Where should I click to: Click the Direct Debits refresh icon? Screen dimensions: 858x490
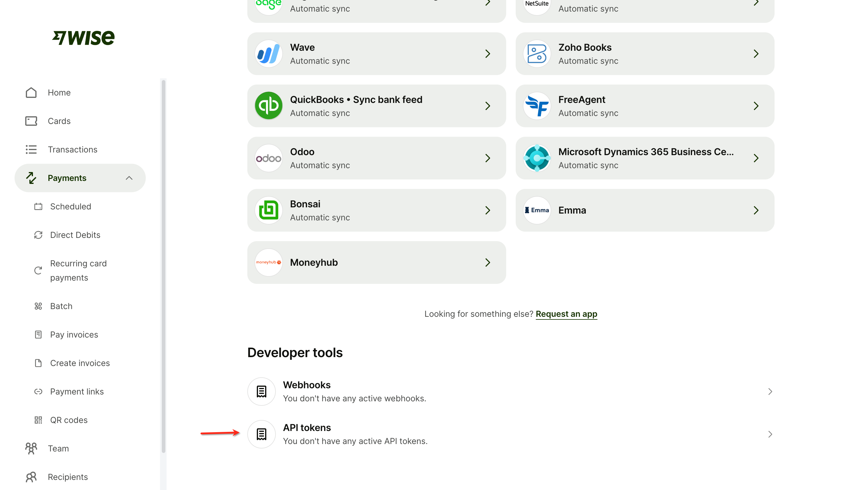click(38, 235)
